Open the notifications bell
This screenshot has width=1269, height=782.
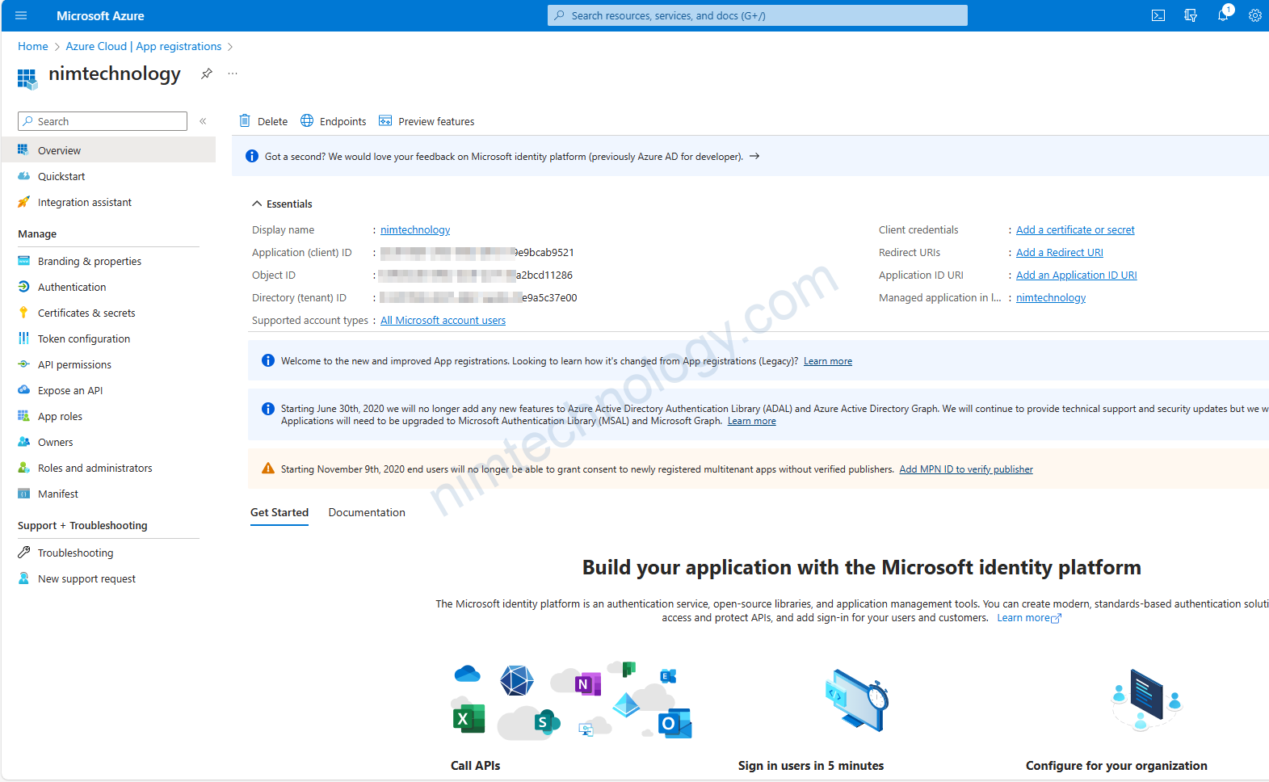click(x=1222, y=15)
